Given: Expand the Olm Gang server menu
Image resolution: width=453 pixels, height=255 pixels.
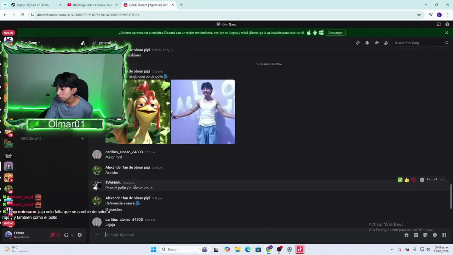Looking at the screenshot, I should click(30, 42).
